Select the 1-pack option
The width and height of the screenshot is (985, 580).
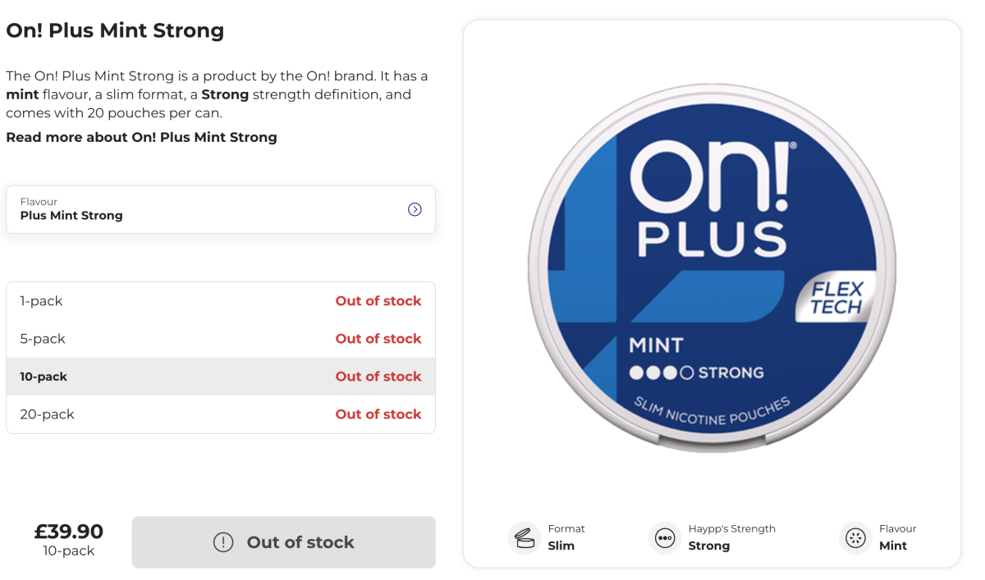pyautogui.click(x=221, y=301)
